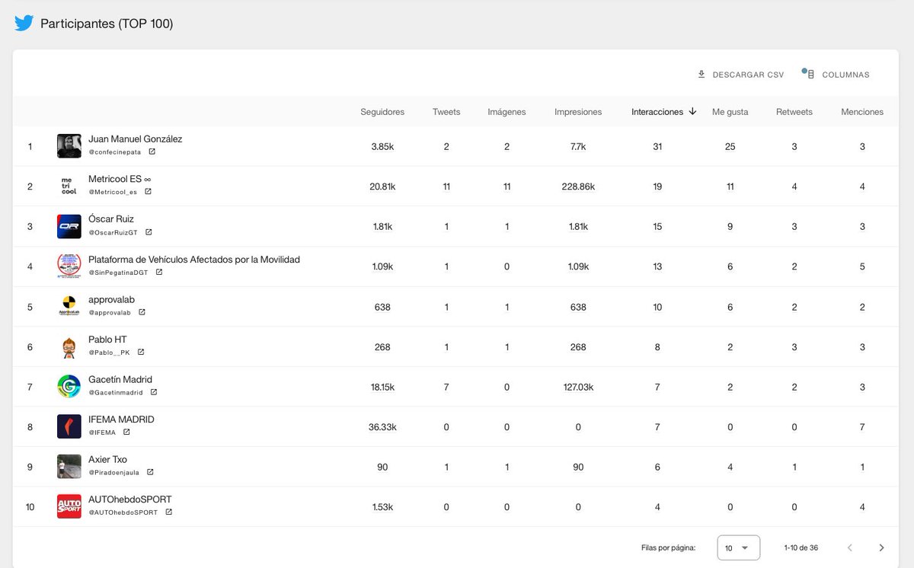Open the Columnas column selector
914x568 pixels.
pyautogui.click(x=837, y=75)
